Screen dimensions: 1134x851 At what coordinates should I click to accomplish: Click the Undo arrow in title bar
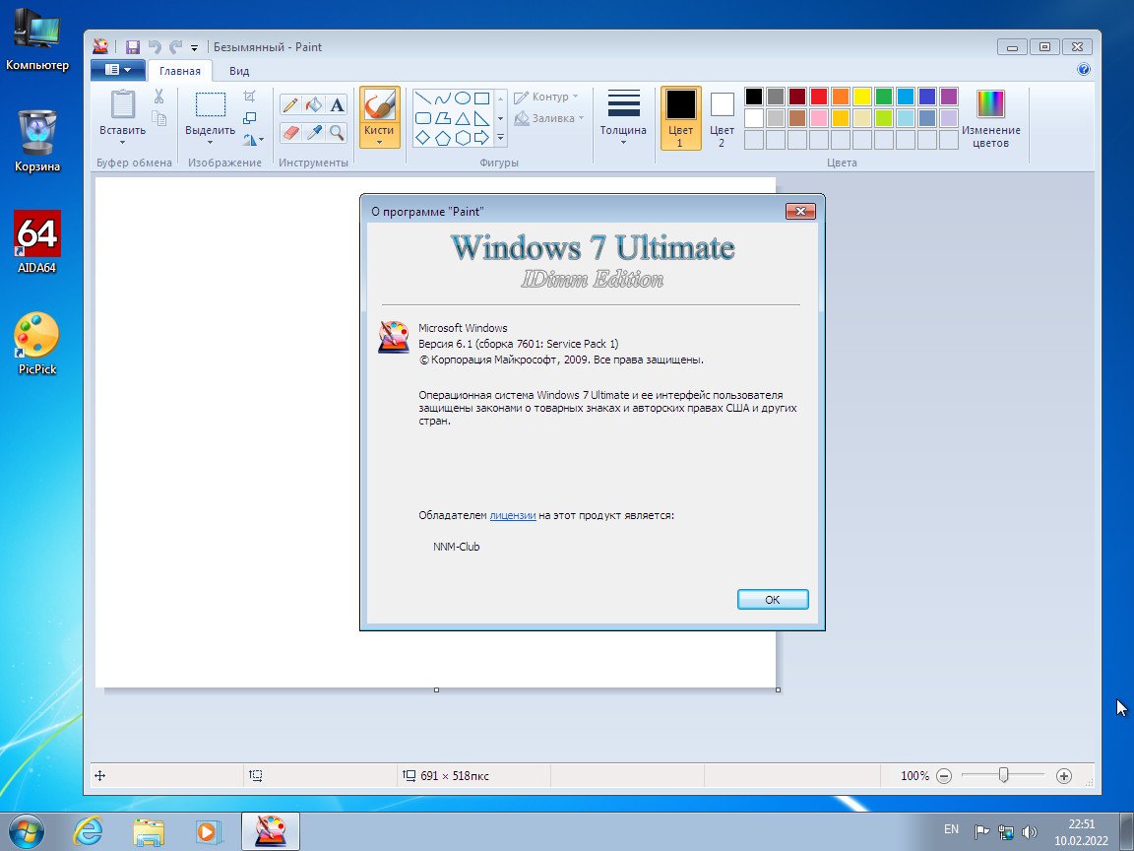point(154,47)
